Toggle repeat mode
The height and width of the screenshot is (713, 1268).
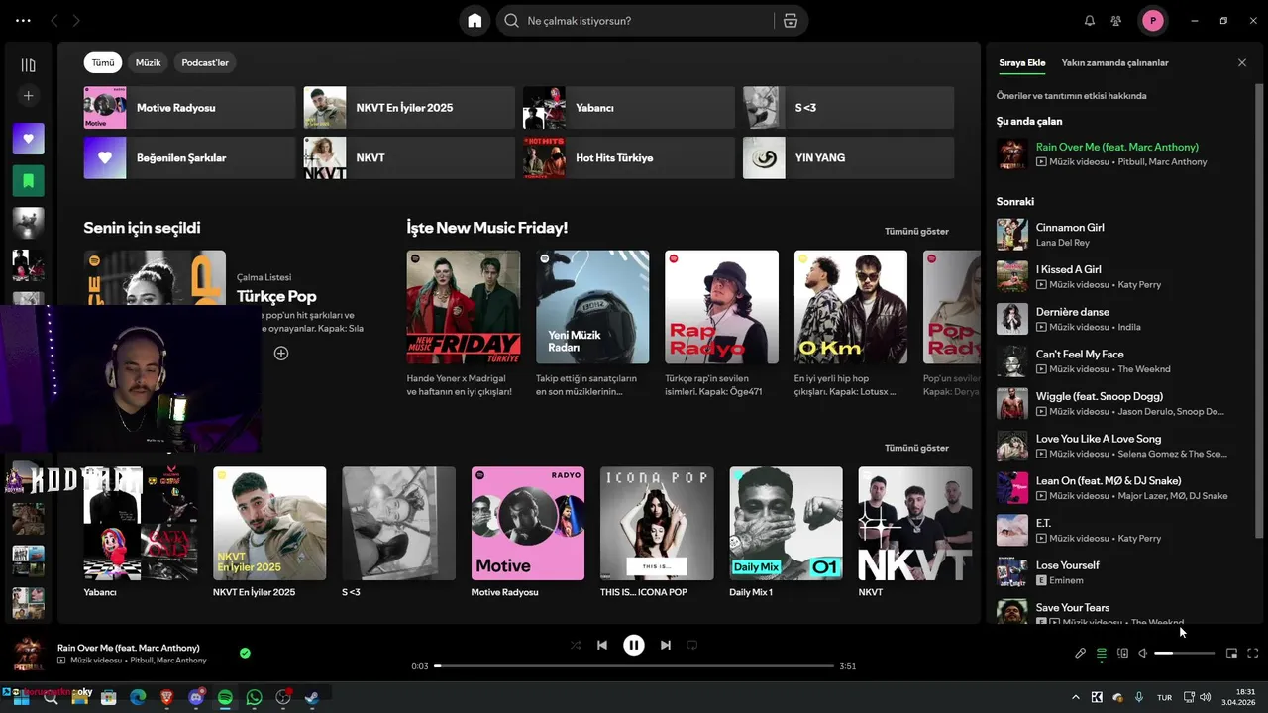(692, 645)
